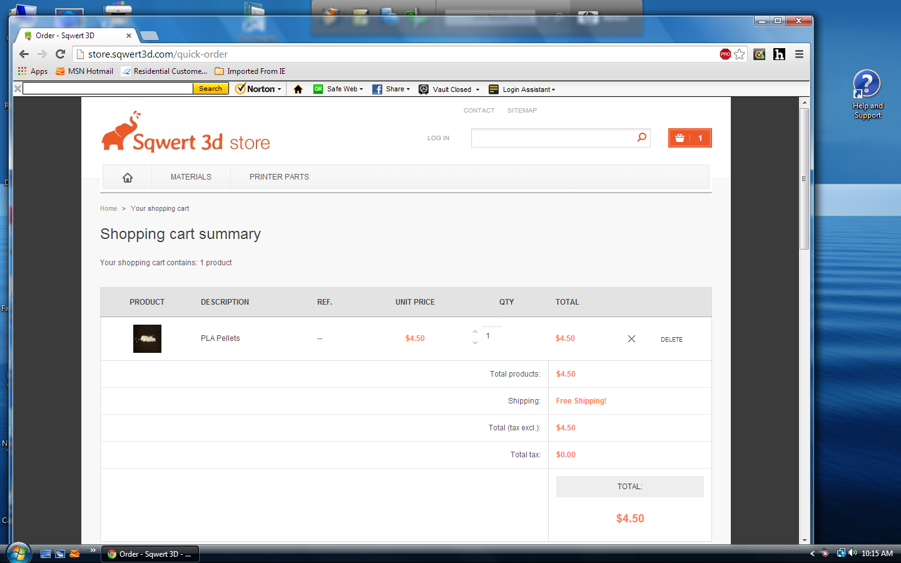The height and width of the screenshot is (563, 901).
Task: Bookmark this page with the star icon
Action: click(x=740, y=54)
